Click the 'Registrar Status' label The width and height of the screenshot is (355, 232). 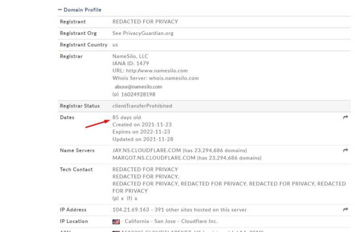coord(80,106)
